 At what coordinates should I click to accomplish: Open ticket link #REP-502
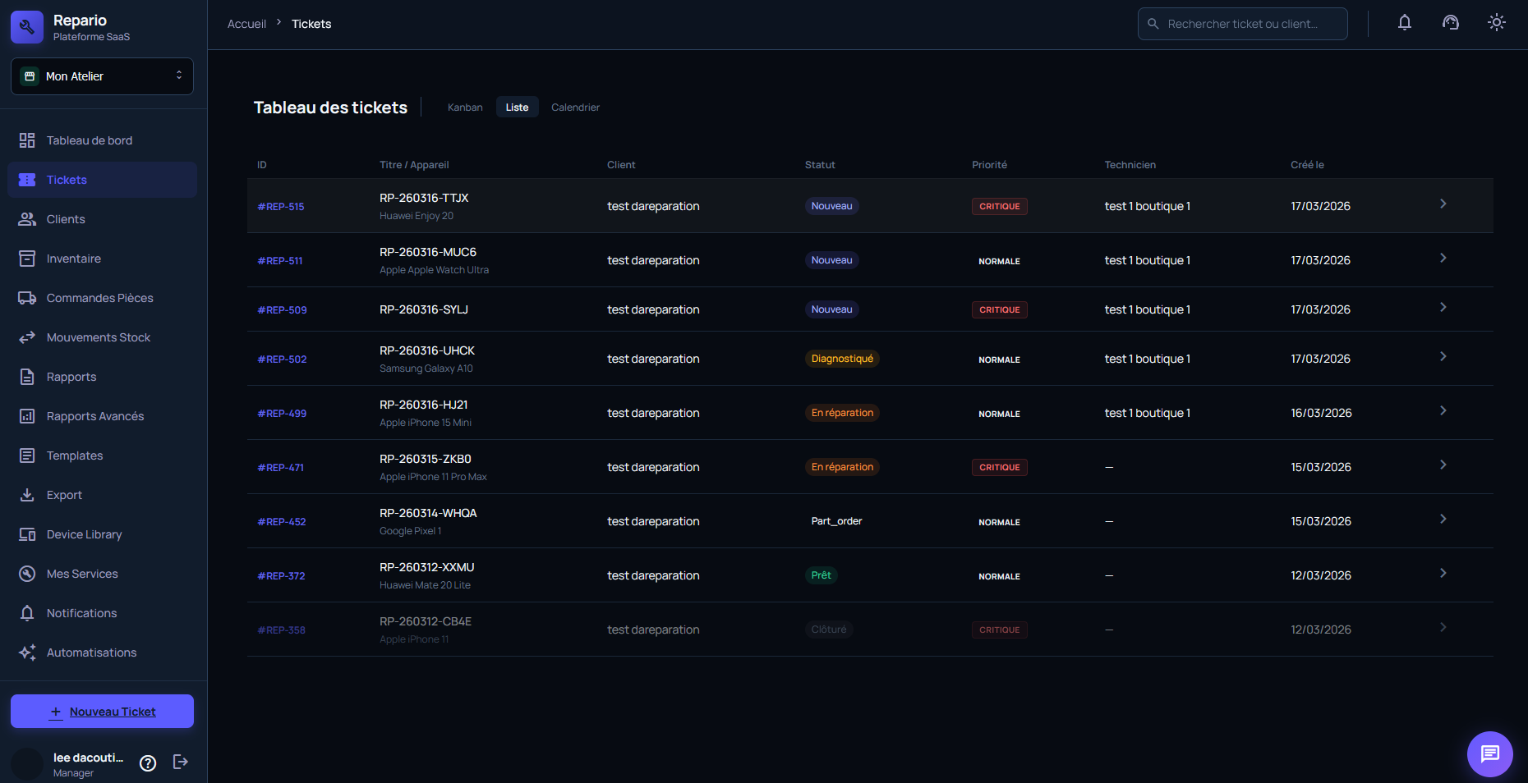[x=282, y=359]
